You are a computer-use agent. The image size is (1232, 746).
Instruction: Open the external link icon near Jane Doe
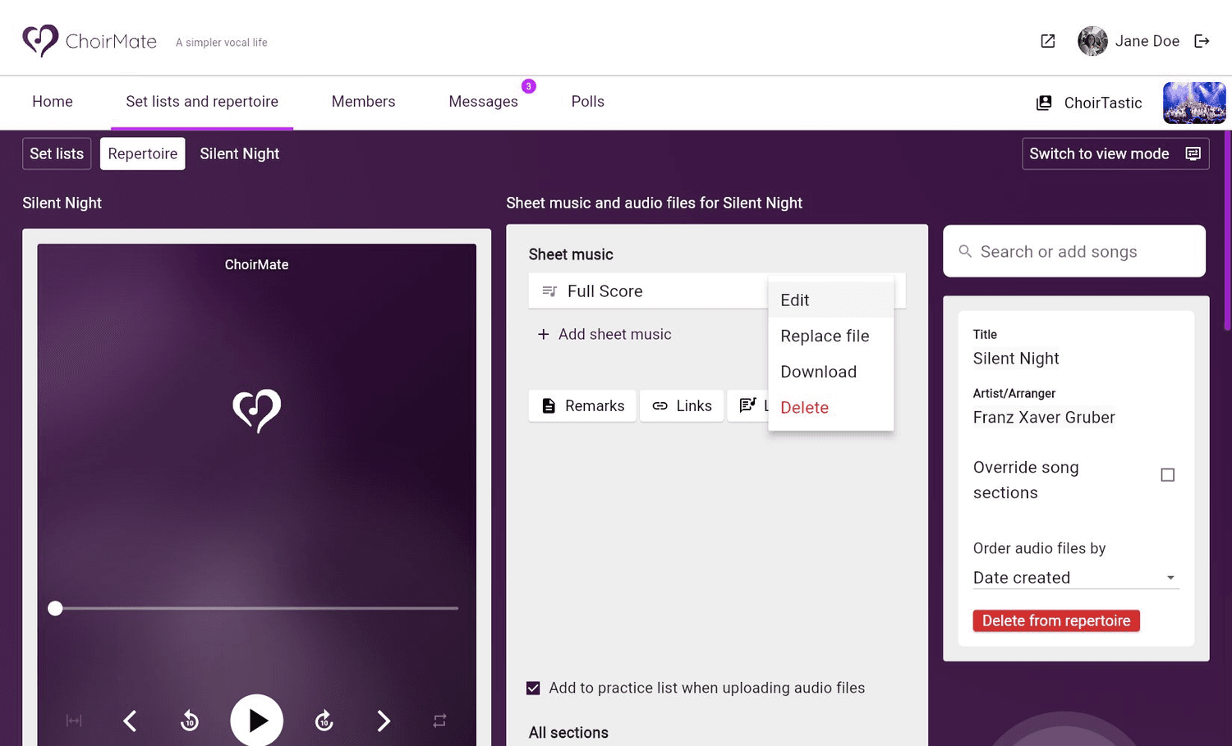pos(1047,41)
